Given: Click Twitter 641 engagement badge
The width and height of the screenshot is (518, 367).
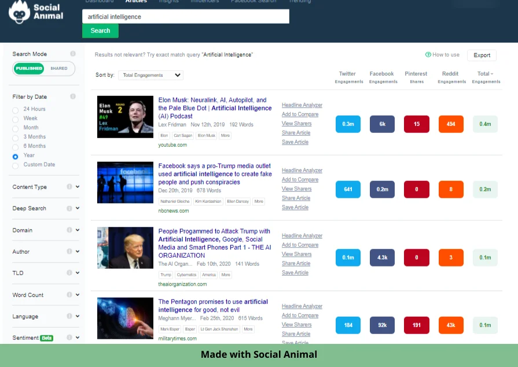Looking at the screenshot, I should tap(348, 190).
